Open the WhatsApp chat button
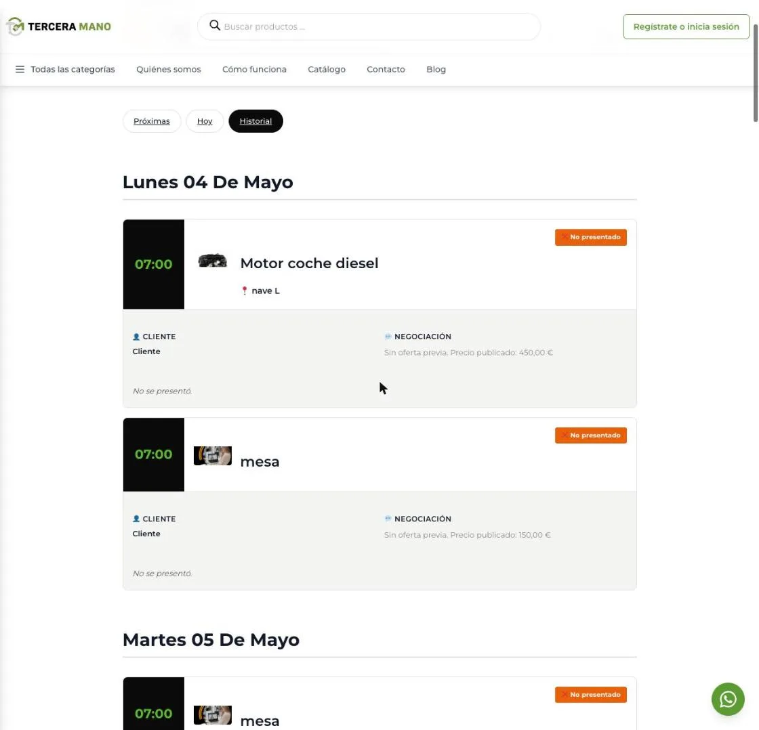 point(728,699)
